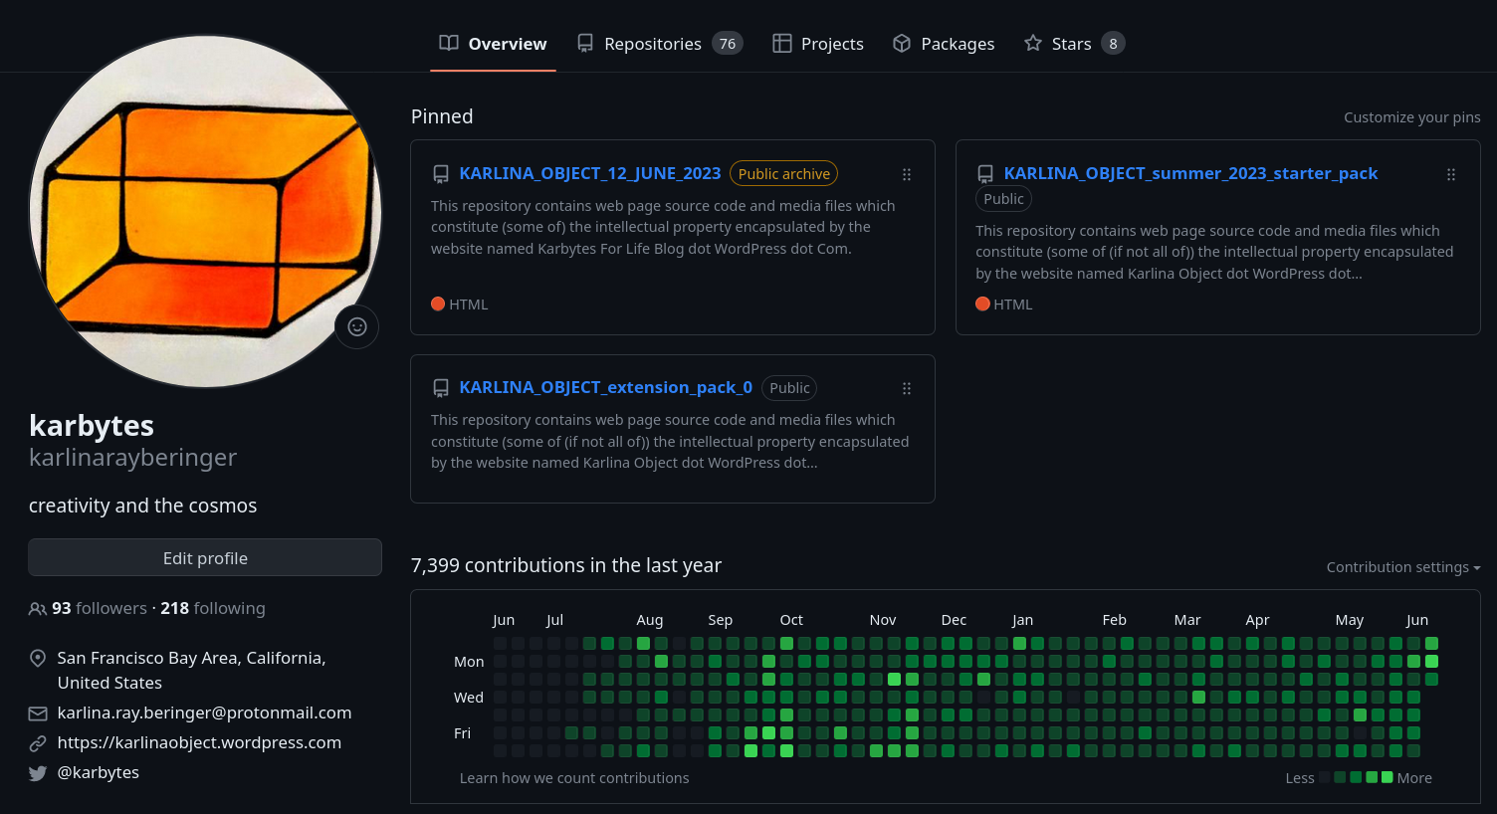Click the karbytes profile avatar image

[205, 211]
